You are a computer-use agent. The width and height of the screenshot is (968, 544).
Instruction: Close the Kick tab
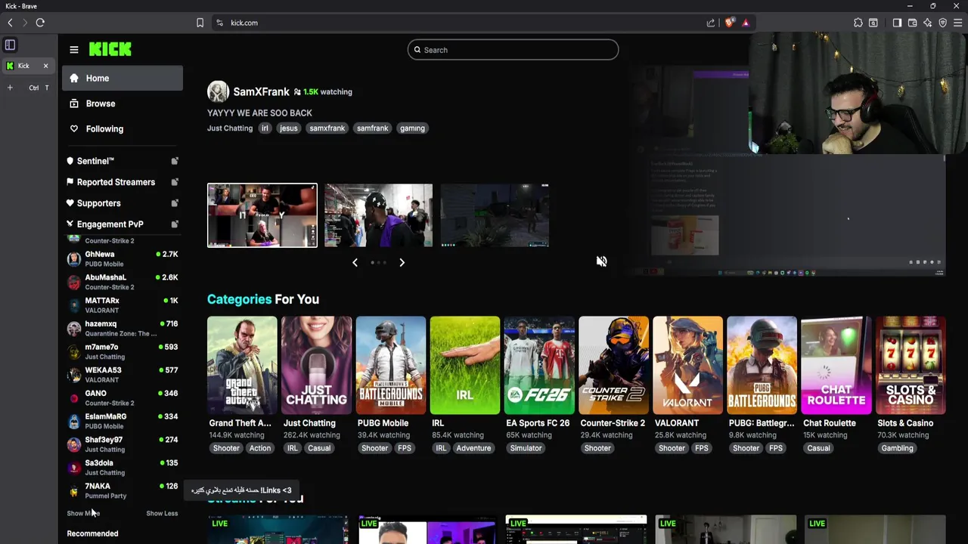[x=45, y=66]
